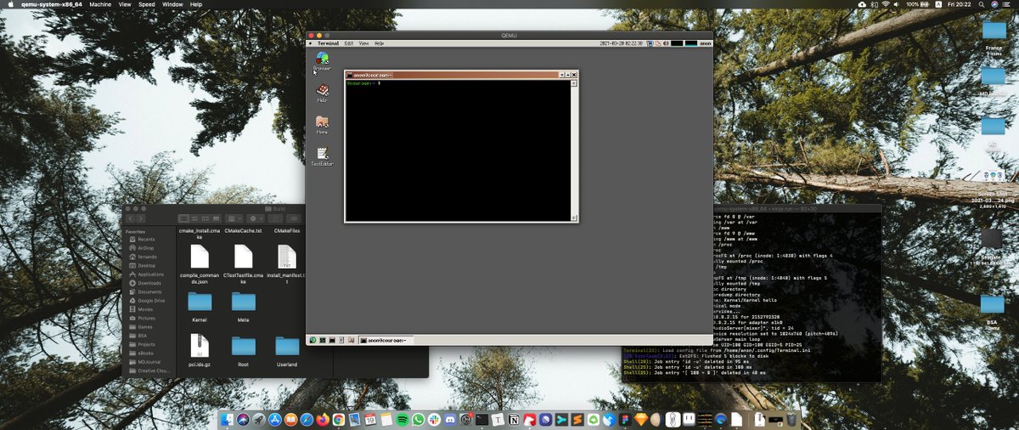Click the terminal quick-launch icon in SerenityOS taskbar
Viewport: 1019px width, 430px height.
click(331, 340)
